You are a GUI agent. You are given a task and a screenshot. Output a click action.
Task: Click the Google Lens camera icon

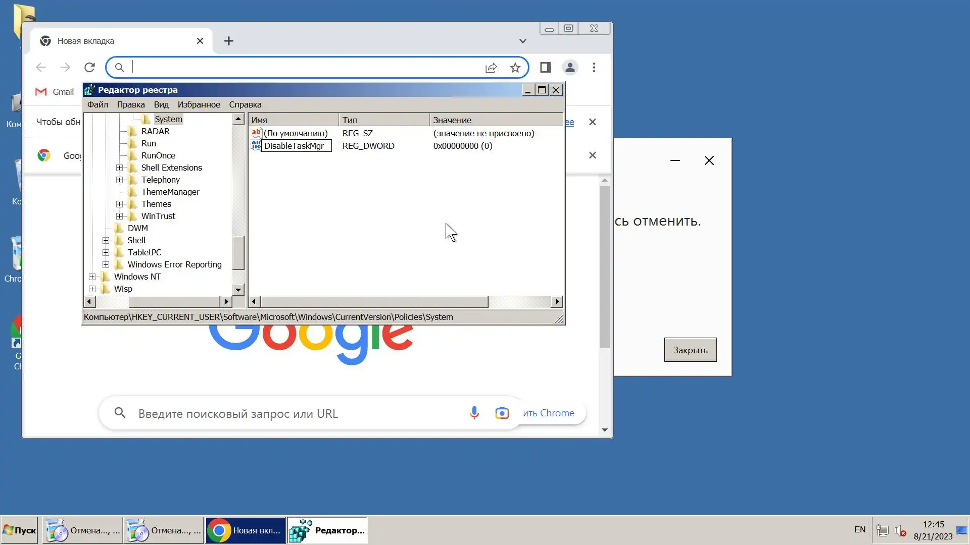coord(502,413)
